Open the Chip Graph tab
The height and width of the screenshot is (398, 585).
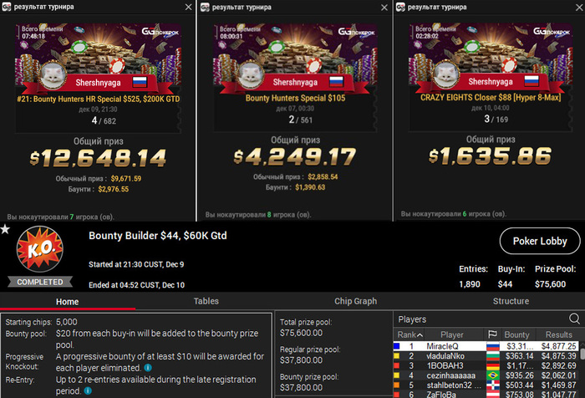point(355,301)
